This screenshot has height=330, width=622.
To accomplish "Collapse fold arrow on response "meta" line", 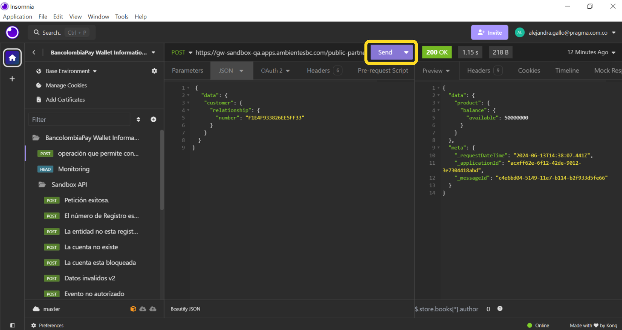I will click(x=439, y=148).
